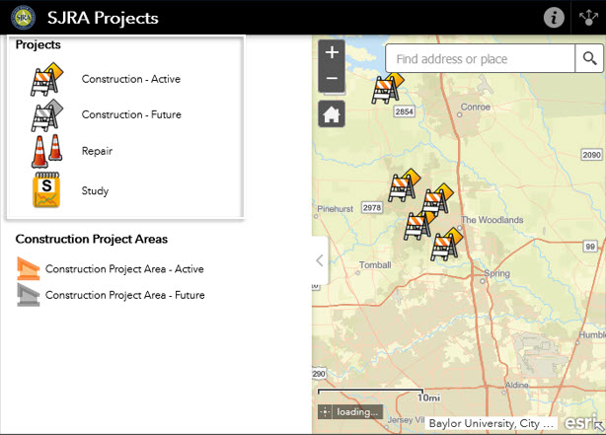Image resolution: width=606 pixels, height=435 pixels.
Task: Click the route 99 shield on map
Action: (x=590, y=247)
